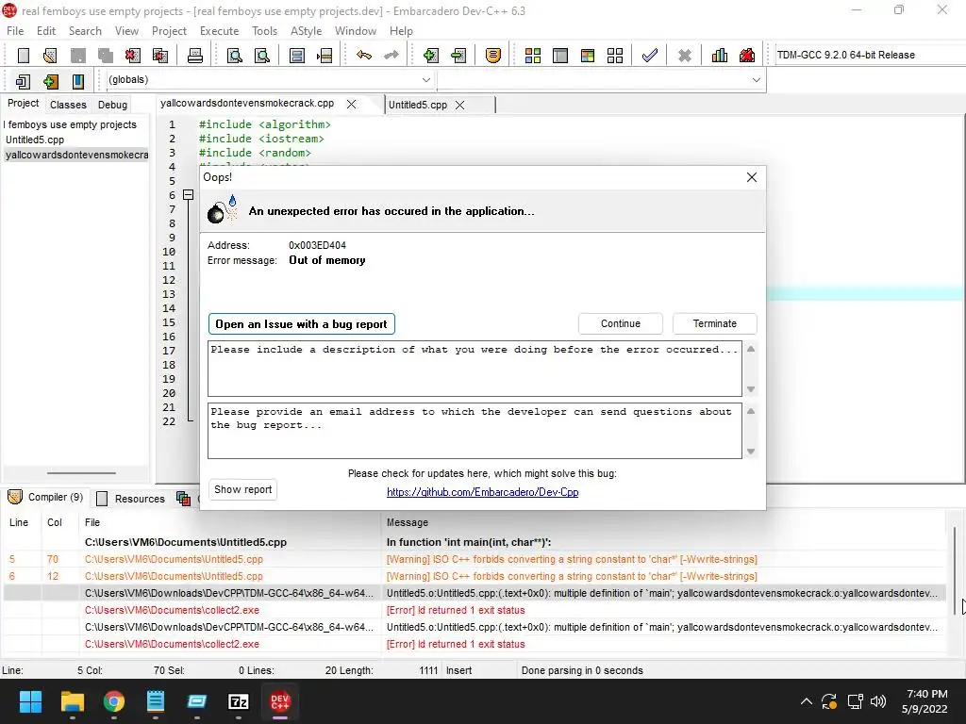Image resolution: width=966 pixels, height=724 pixels.
Task: Click the Redo arrow icon
Action: point(391,56)
